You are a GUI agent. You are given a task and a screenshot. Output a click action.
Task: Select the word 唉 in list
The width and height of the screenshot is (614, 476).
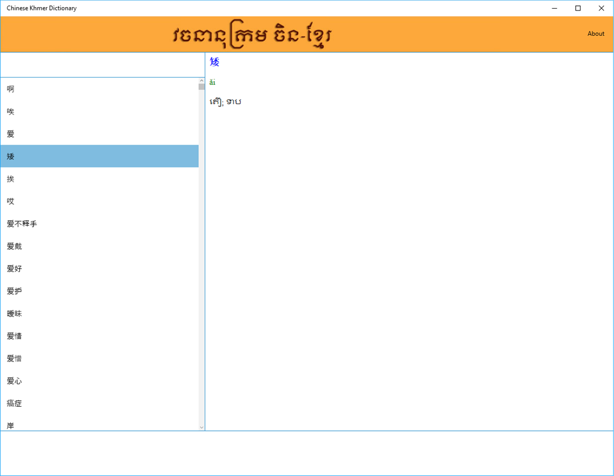(x=99, y=112)
